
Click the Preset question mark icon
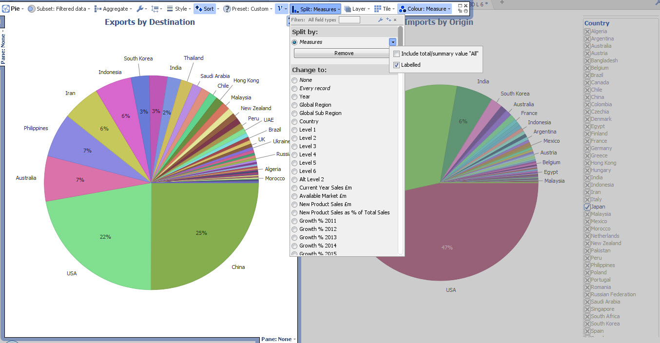tap(227, 9)
